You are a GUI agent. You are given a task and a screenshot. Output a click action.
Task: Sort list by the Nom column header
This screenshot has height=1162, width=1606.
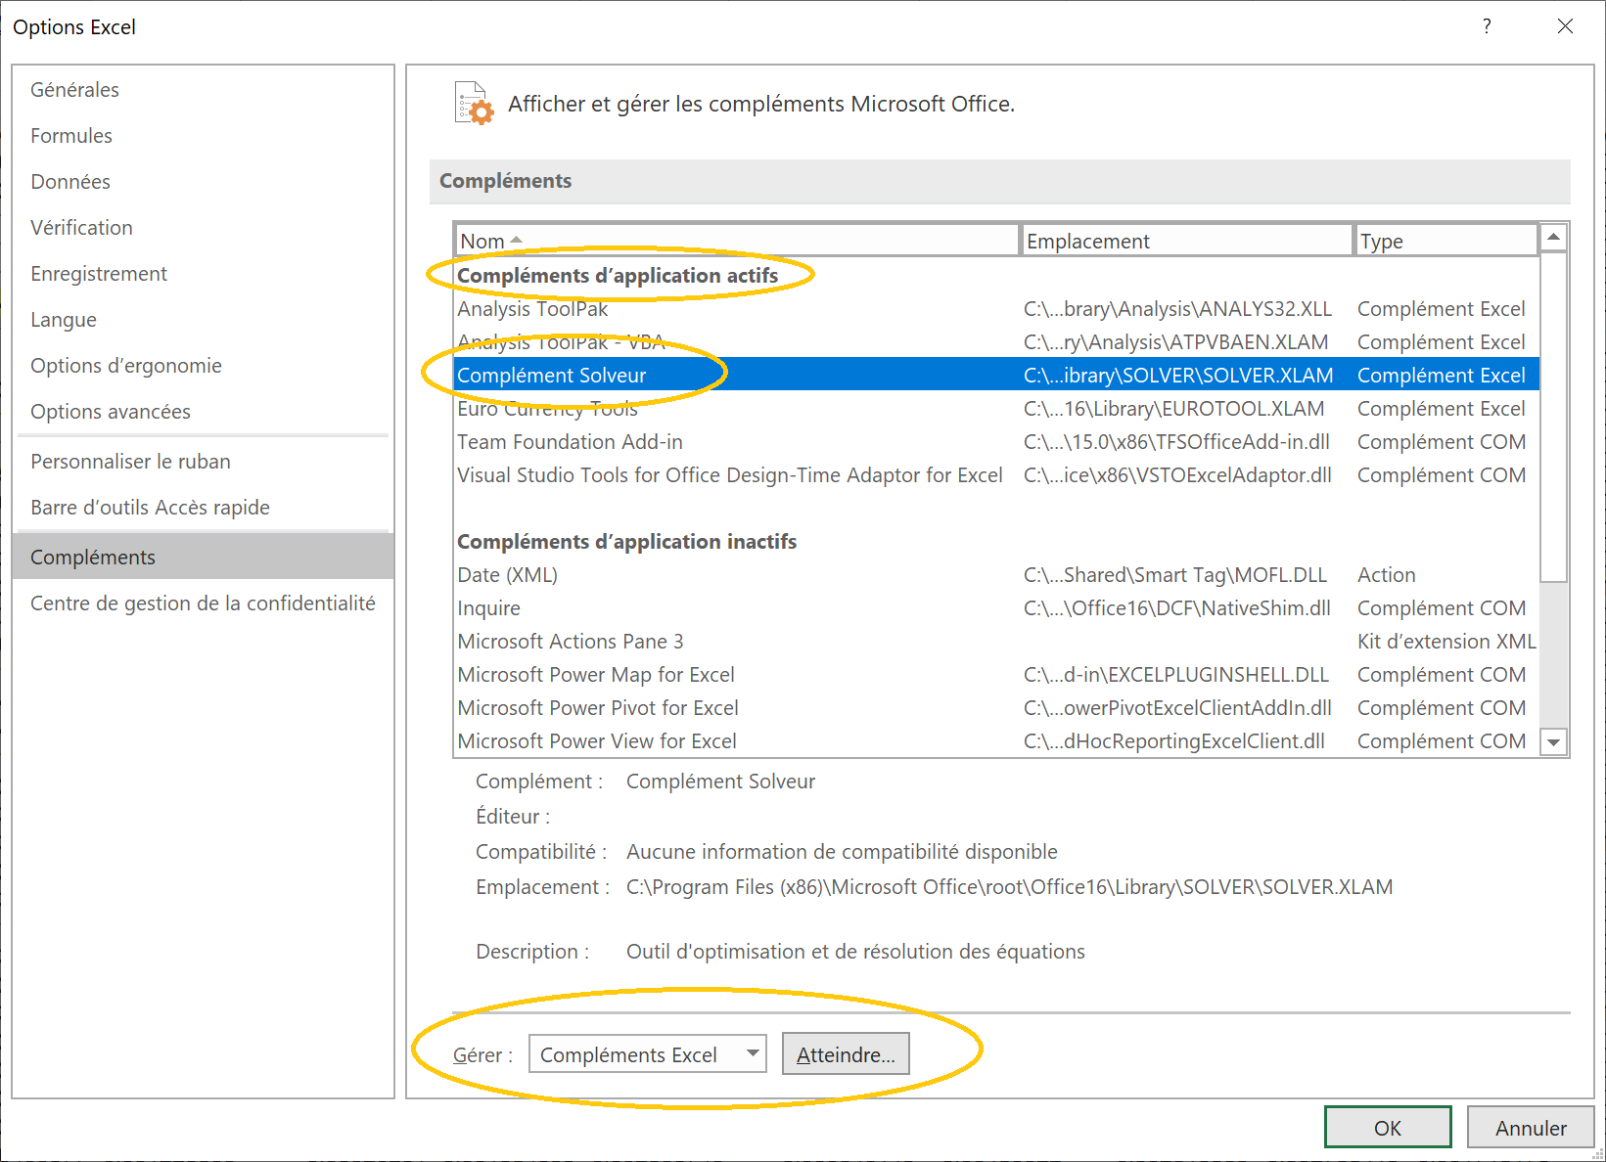pyautogui.click(x=737, y=242)
